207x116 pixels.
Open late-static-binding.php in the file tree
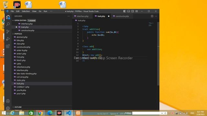[42, 74]
